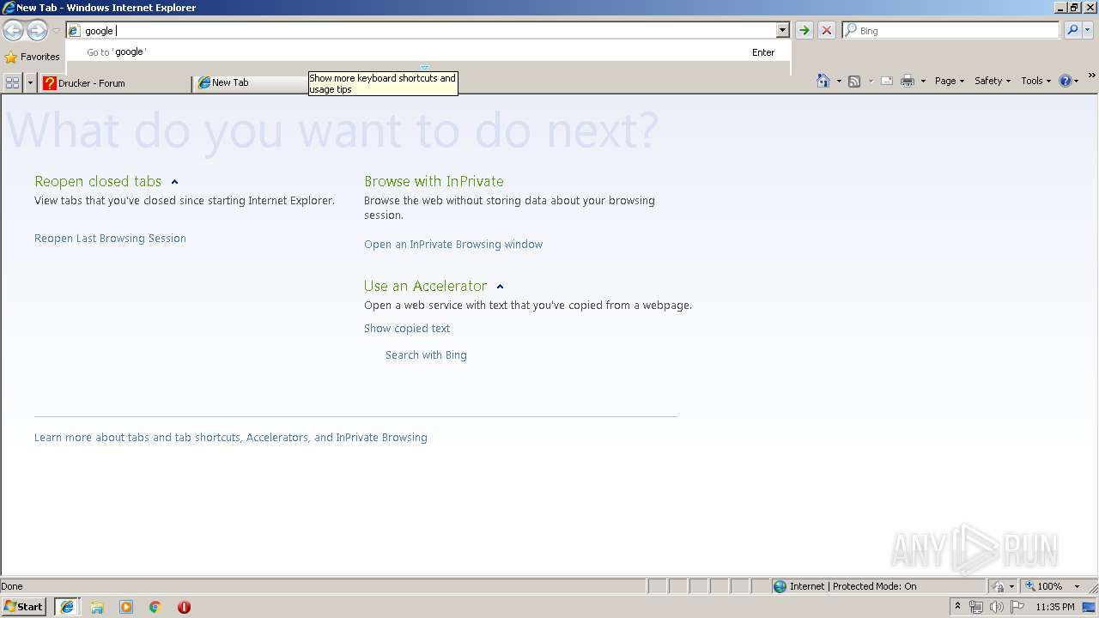Select the Go to 'google' suggestion
Viewport: 1099px width, 618px height.
(428, 52)
